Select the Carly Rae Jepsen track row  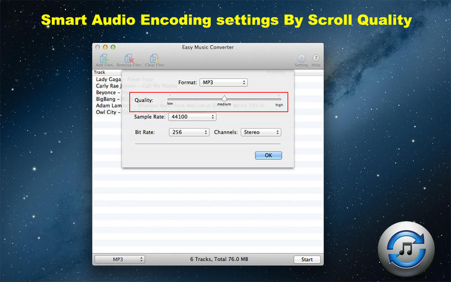(108, 86)
